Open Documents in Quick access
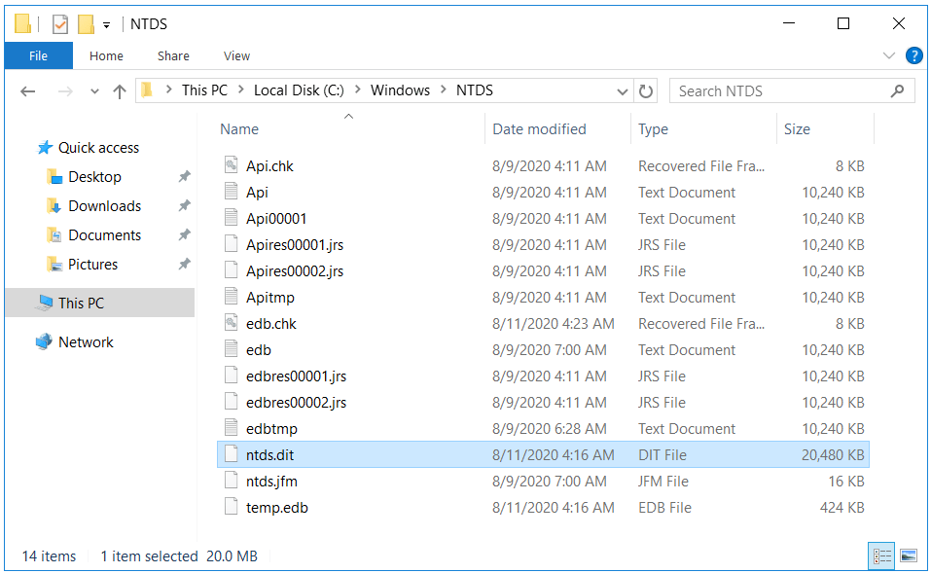Screen dimensions: 931x573 (104, 235)
